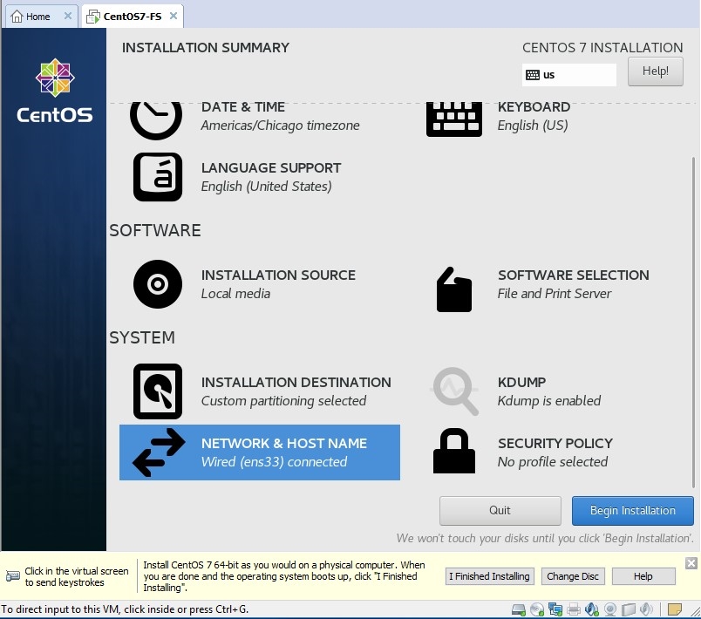This screenshot has width=701, height=619.
Task: Switch to the Home tab
Action: coord(31,17)
